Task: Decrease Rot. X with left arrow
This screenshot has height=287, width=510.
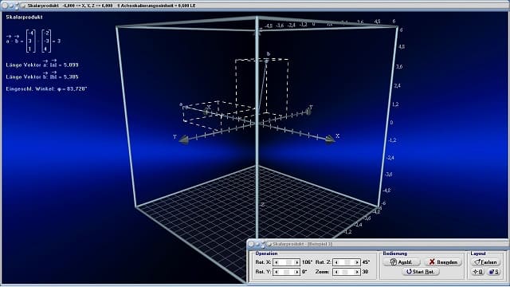Action: click(x=277, y=262)
